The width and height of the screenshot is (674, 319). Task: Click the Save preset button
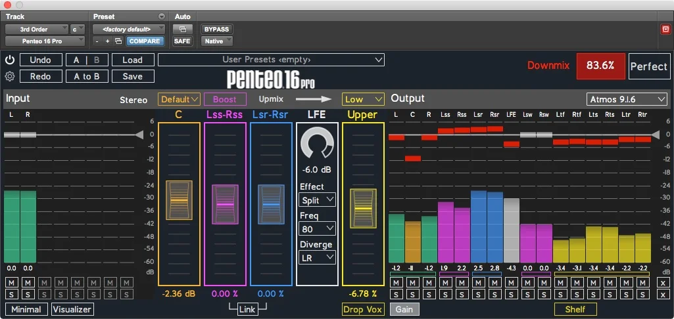pyautogui.click(x=133, y=76)
